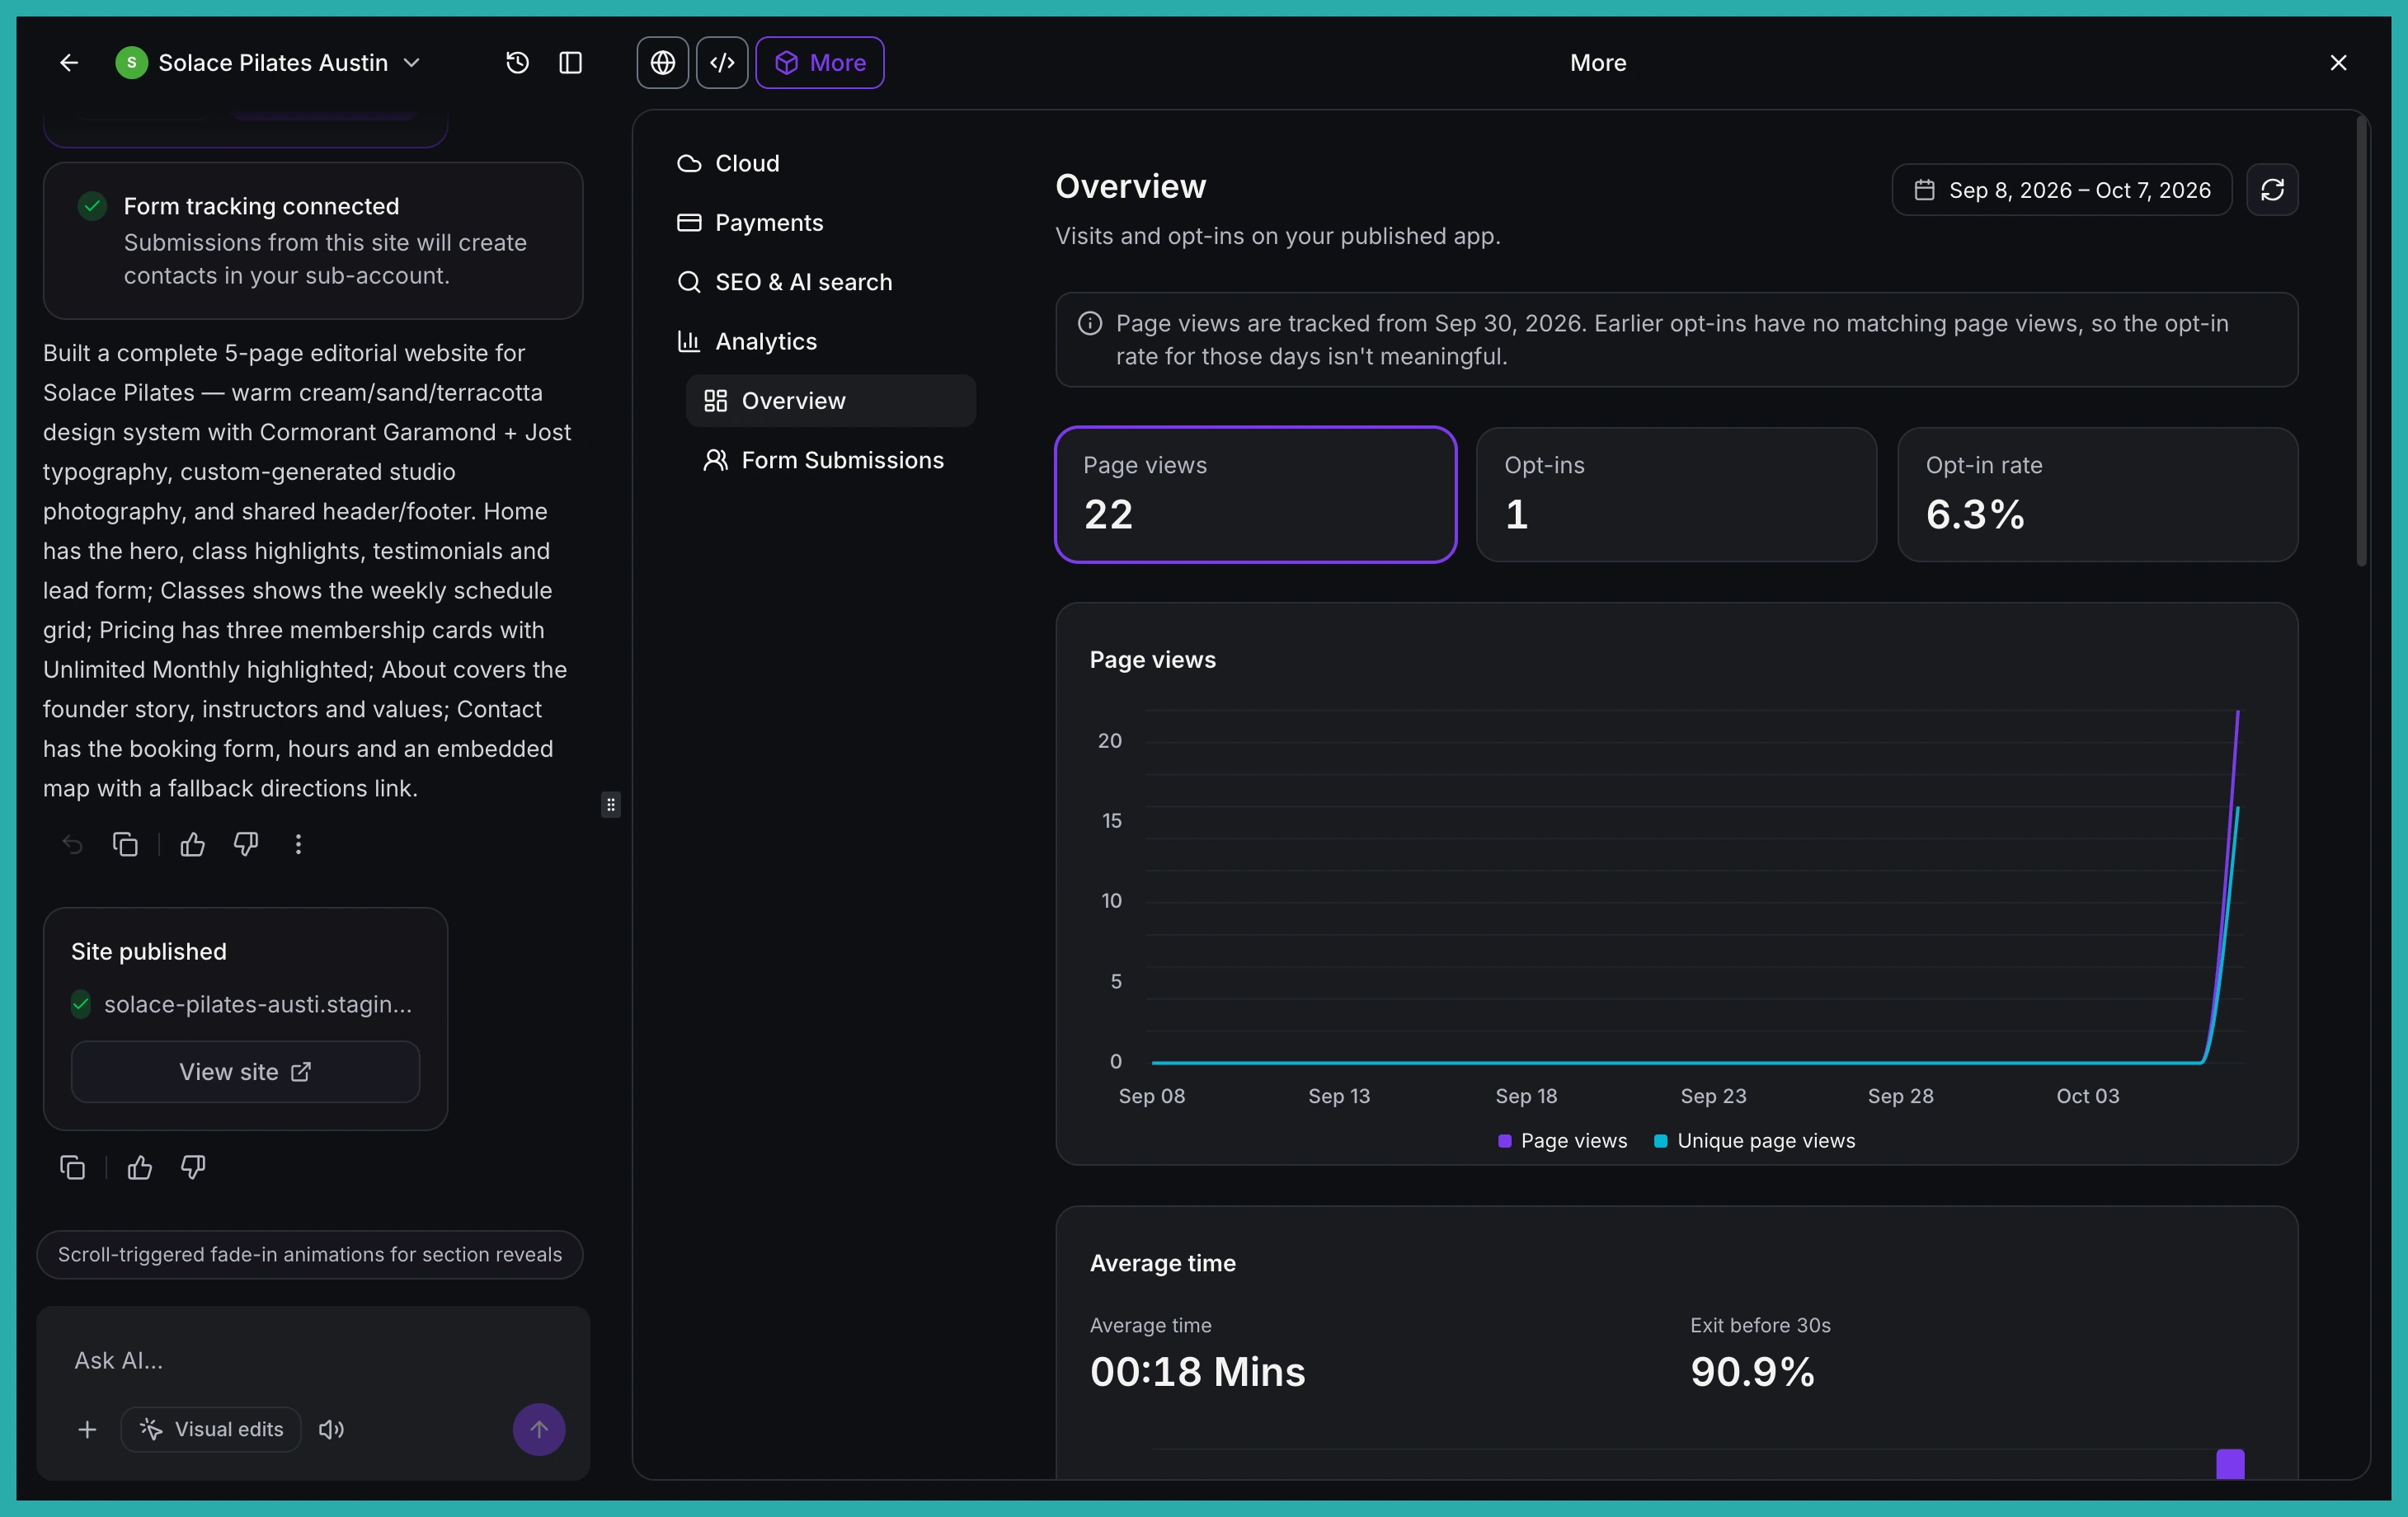Copy the Site published message

pos(72,1167)
